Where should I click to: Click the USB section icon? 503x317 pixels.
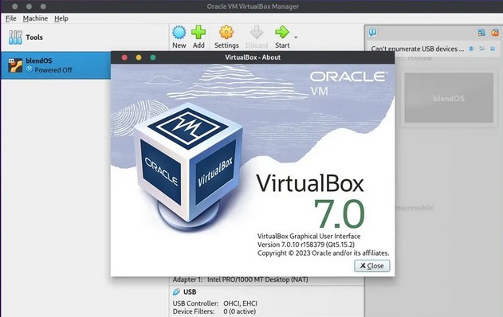pyautogui.click(x=176, y=292)
